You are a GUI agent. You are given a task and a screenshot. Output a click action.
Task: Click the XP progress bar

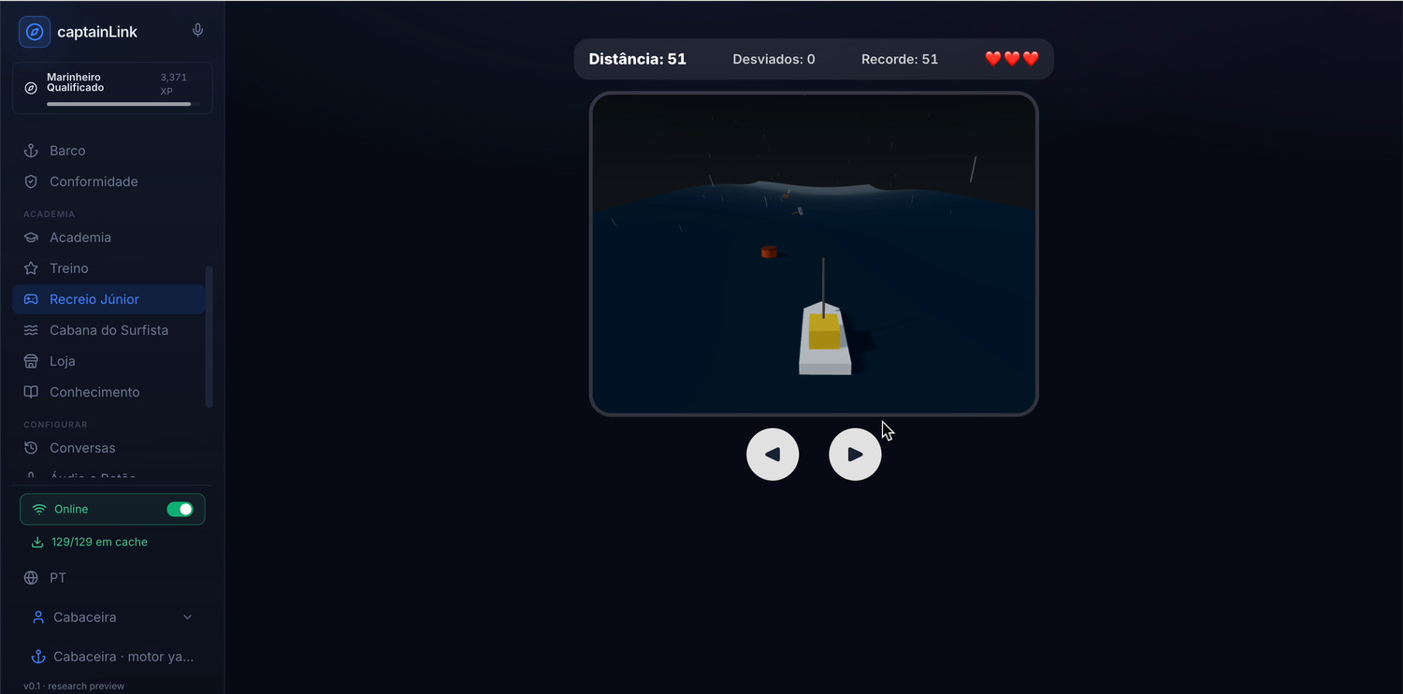(123, 104)
